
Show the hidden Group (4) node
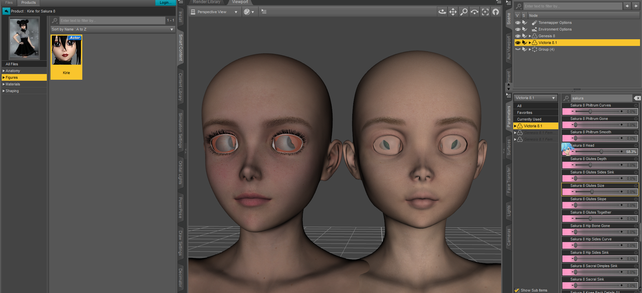coord(518,49)
